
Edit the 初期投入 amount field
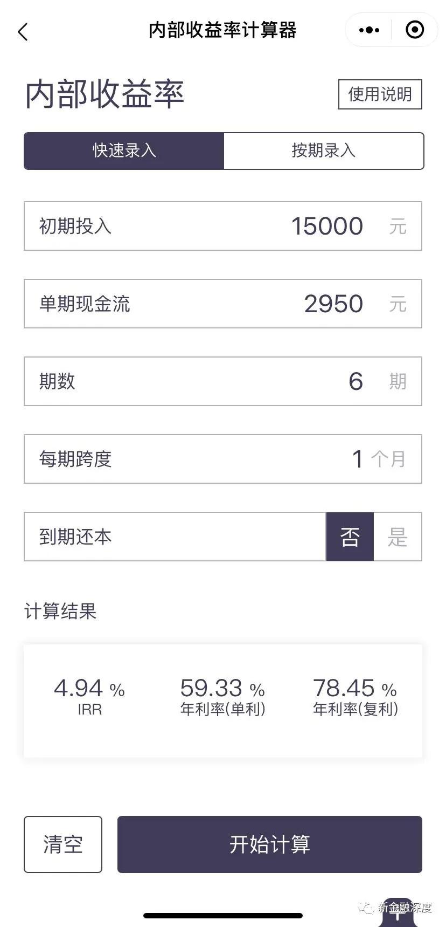pos(223,226)
